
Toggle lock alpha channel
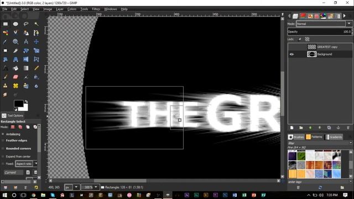[307, 39]
